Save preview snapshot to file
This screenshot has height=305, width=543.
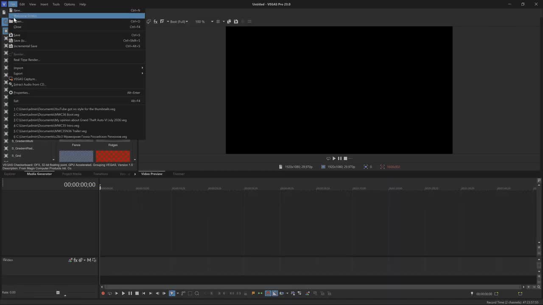click(236, 21)
